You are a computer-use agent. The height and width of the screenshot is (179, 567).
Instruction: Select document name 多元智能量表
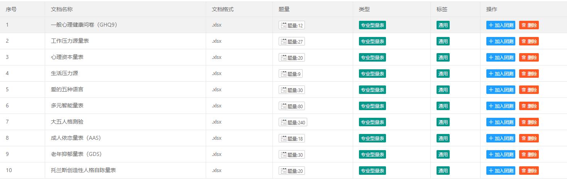click(x=67, y=105)
